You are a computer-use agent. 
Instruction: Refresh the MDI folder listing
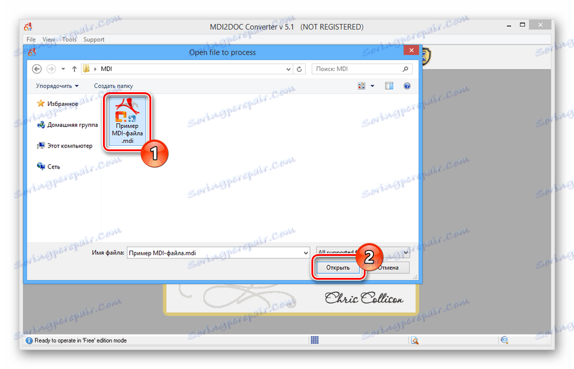[299, 69]
